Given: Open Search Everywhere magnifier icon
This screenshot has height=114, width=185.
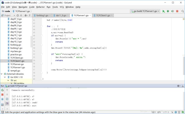Looking at the screenshot, I should (x=183, y=11).
